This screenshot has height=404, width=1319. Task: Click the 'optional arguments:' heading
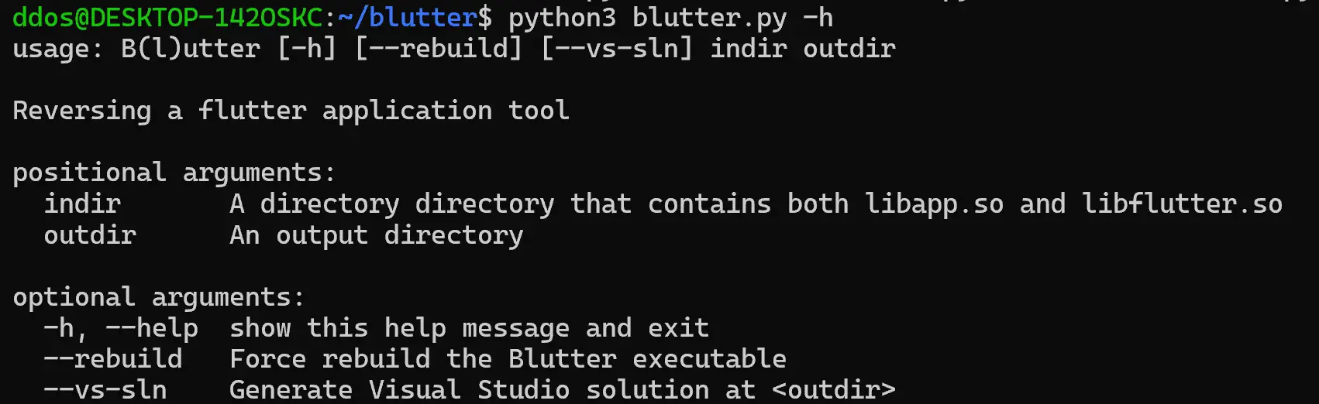pos(159,297)
